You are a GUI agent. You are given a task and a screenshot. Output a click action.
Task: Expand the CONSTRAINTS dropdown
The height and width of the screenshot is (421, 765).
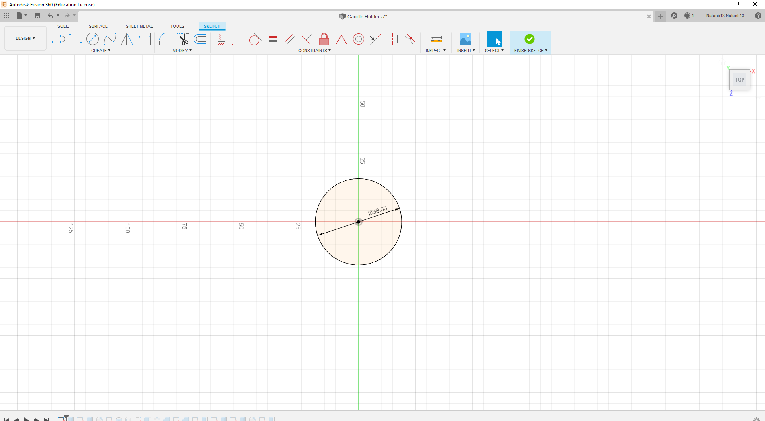(x=314, y=51)
